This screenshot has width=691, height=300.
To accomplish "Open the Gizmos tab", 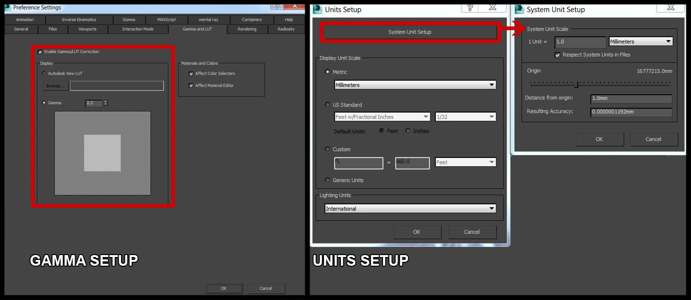I will click(x=129, y=20).
